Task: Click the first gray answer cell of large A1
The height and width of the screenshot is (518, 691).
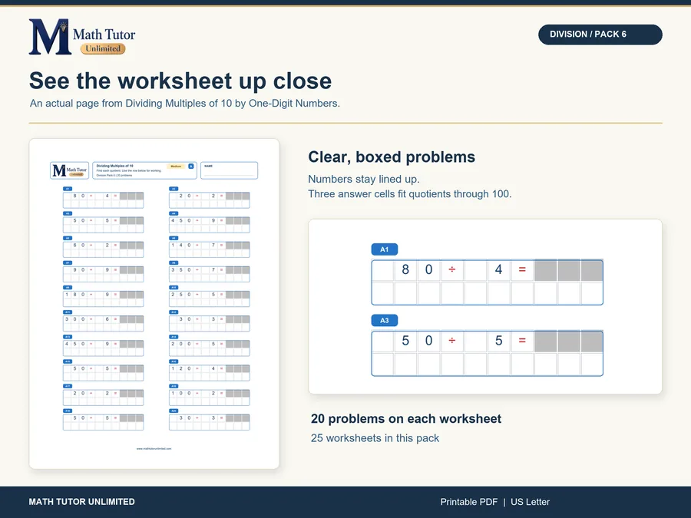Action: tap(546, 270)
